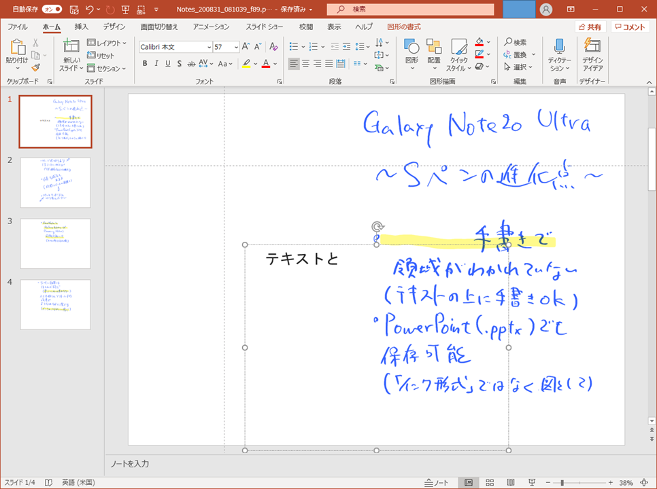
Task: Open the Paste (貼り付け) button
Action: pos(17,54)
